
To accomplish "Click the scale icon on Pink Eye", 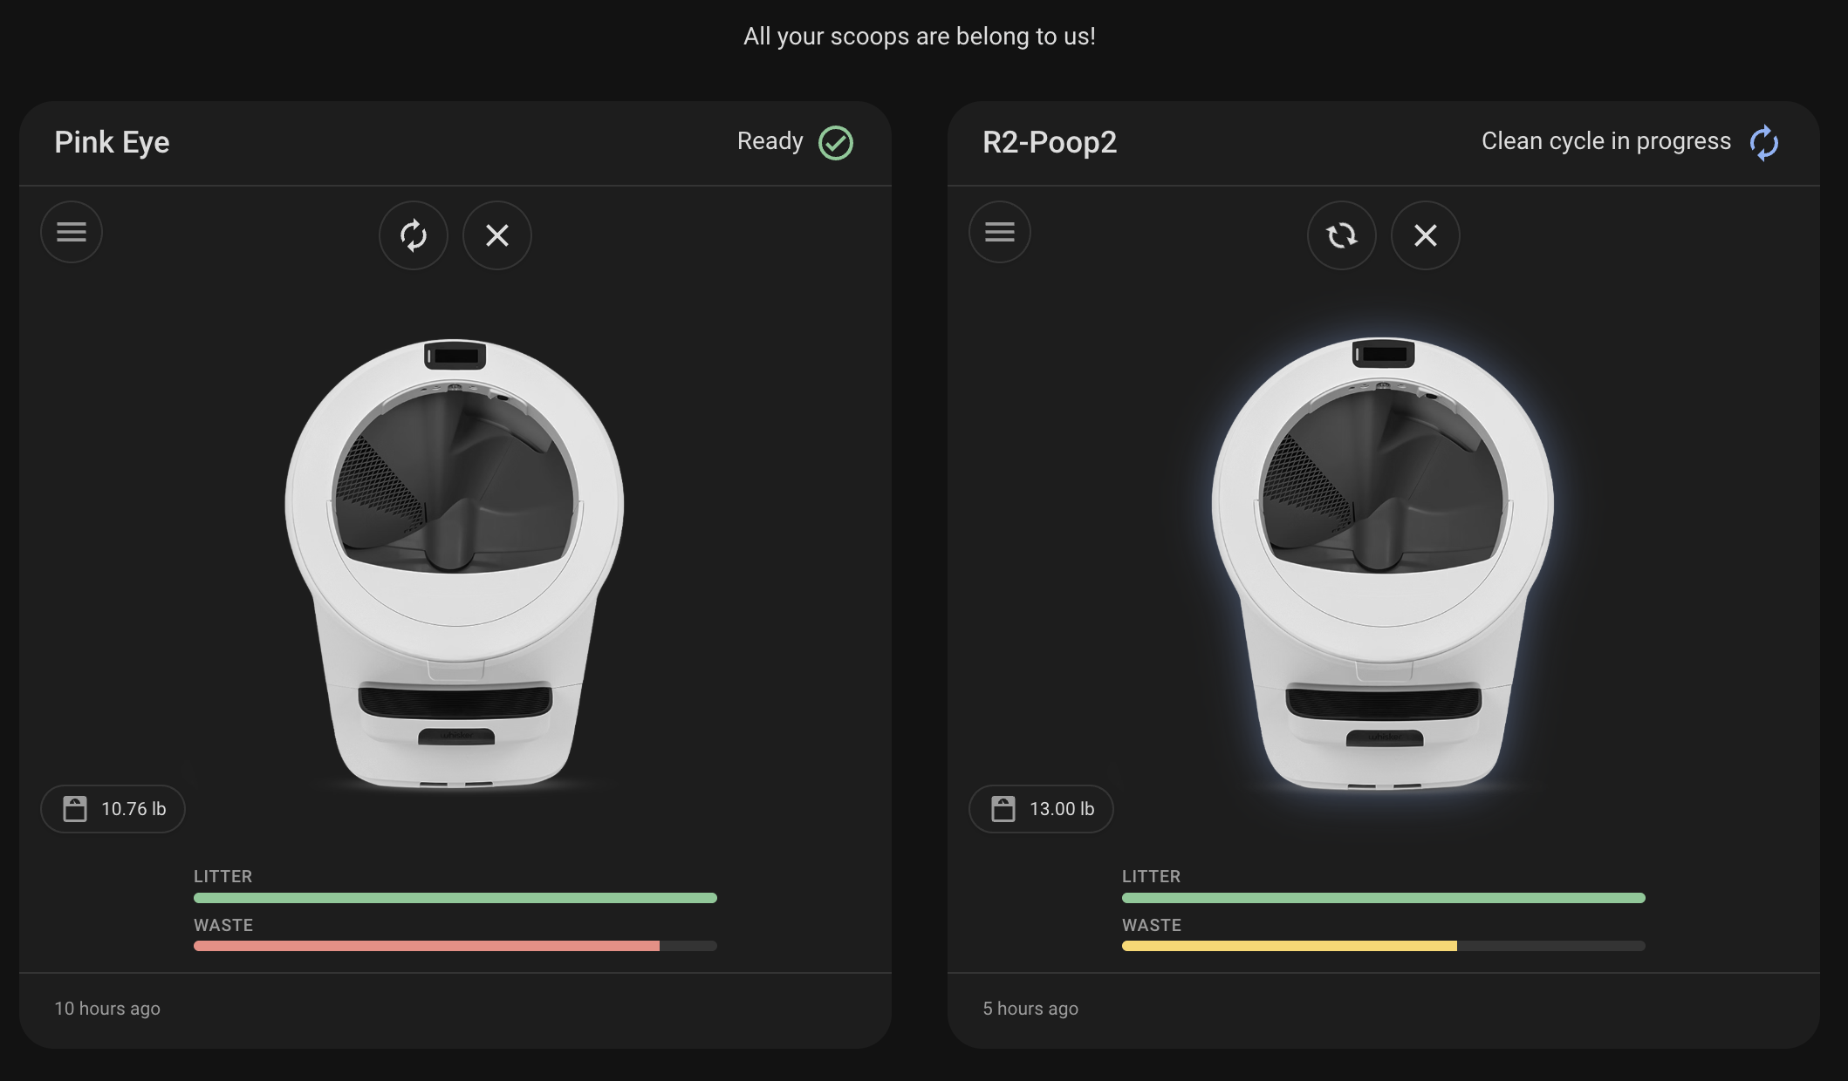I will [75, 809].
